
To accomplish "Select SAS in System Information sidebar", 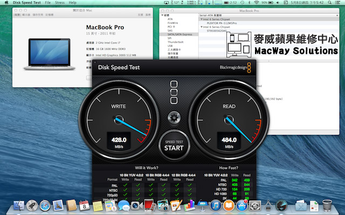I will coord(170,31).
